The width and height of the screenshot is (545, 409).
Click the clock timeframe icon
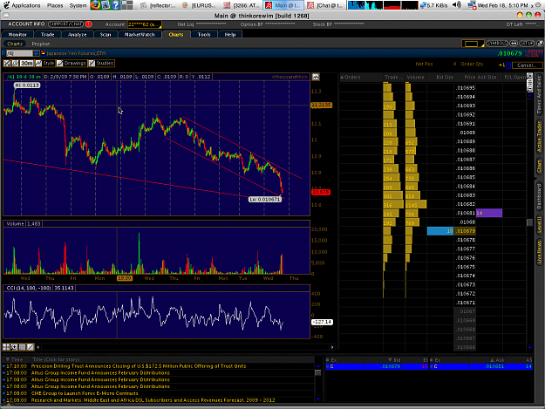pos(15,64)
